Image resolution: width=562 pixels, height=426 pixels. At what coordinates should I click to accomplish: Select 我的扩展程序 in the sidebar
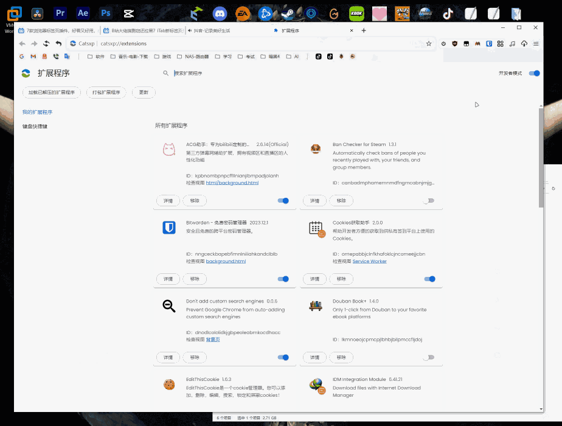point(37,112)
